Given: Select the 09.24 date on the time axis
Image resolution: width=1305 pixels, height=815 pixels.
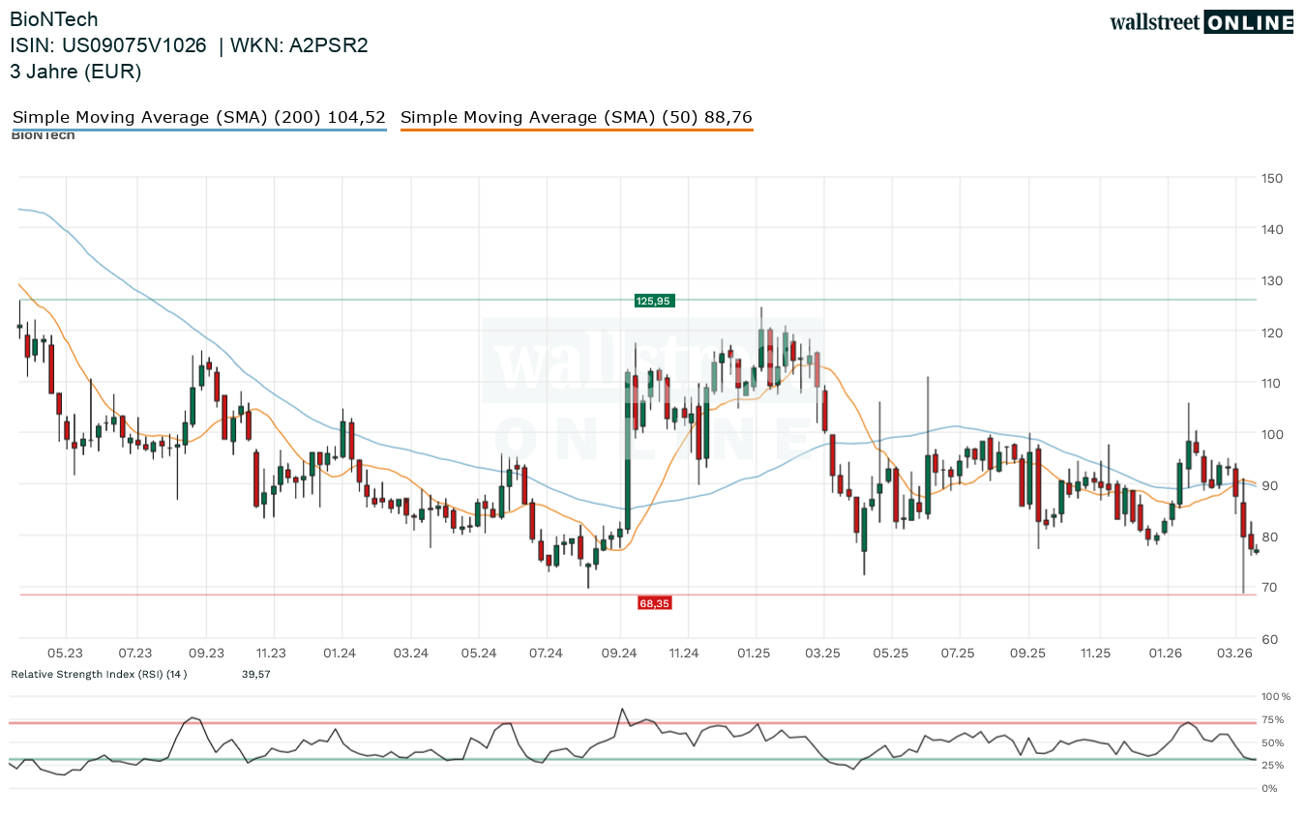Looking at the screenshot, I should (x=619, y=654).
